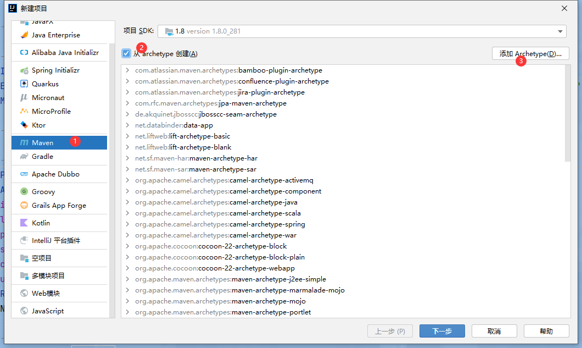Click the 多模块项目 folder icon
Screen dimensions: 582x348
point(24,275)
